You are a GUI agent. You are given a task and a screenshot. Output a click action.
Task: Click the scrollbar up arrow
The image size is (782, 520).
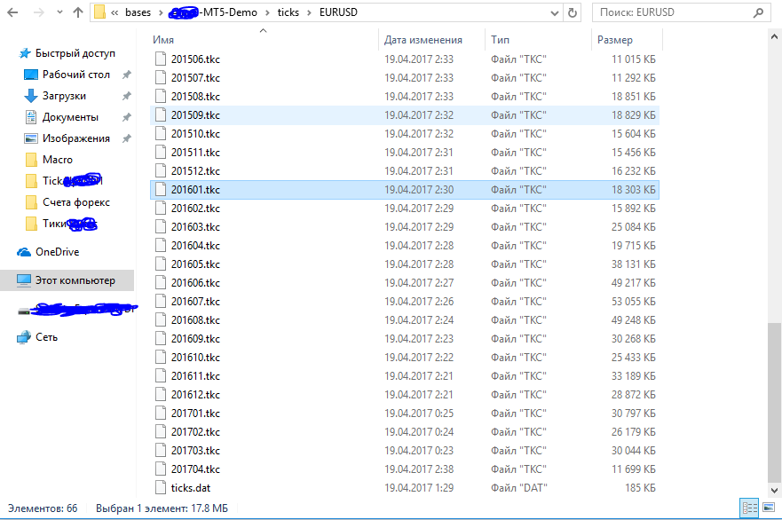[x=774, y=37]
